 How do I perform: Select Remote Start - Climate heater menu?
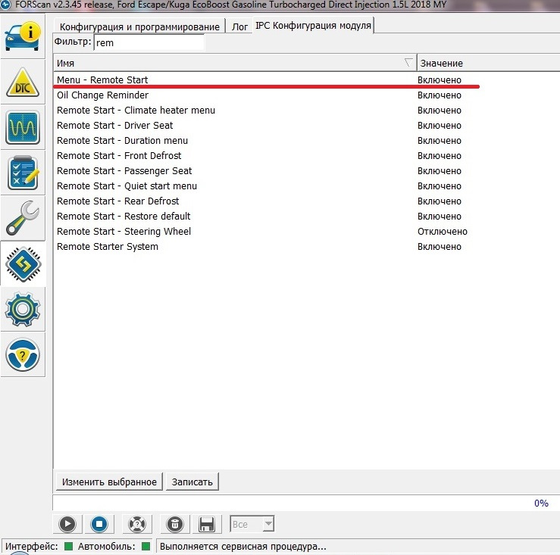pos(306,111)
